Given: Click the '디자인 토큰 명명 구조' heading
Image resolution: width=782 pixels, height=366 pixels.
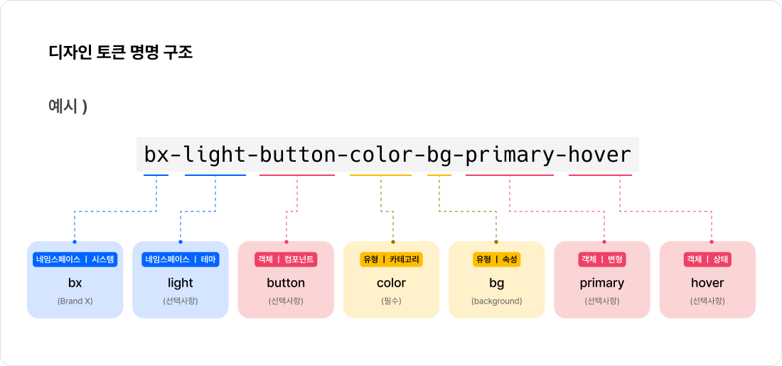Looking at the screenshot, I should [120, 52].
